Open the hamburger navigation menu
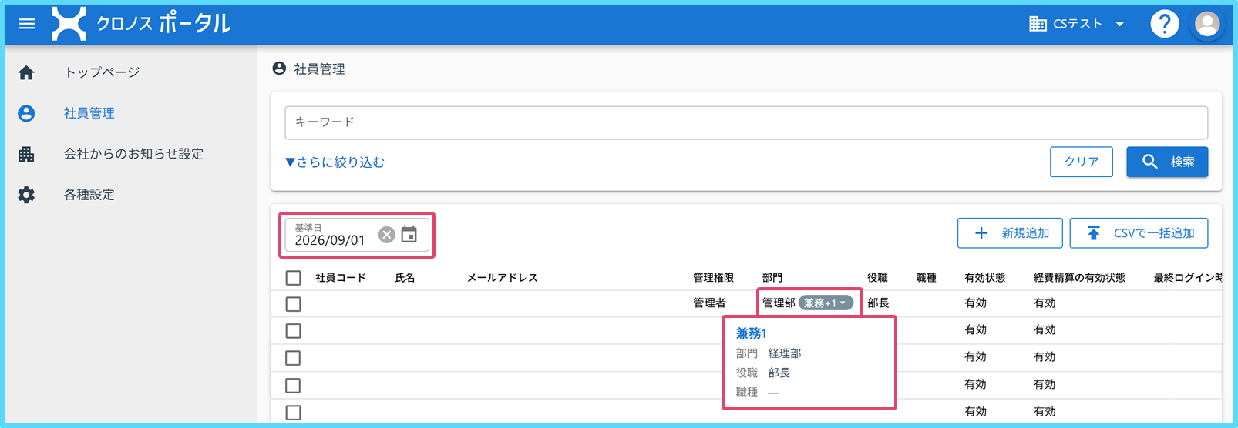This screenshot has height=428, width=1238. coord(27,24)
